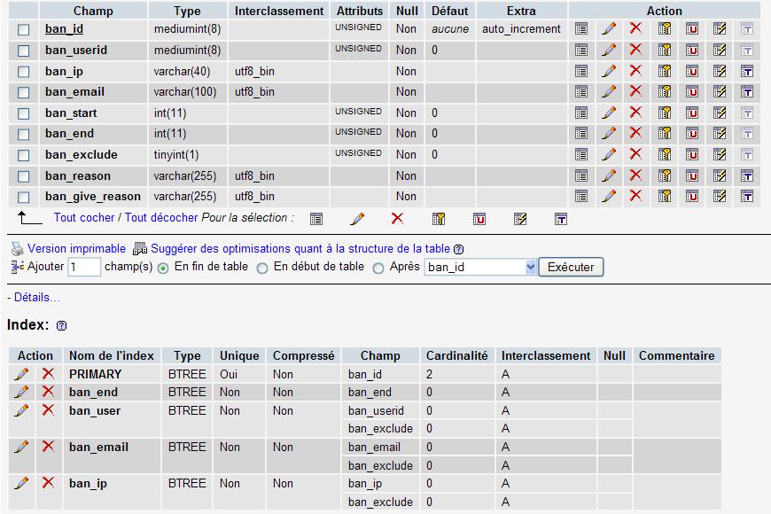Click the 'auto_increment' extra cell

(521, 29)
